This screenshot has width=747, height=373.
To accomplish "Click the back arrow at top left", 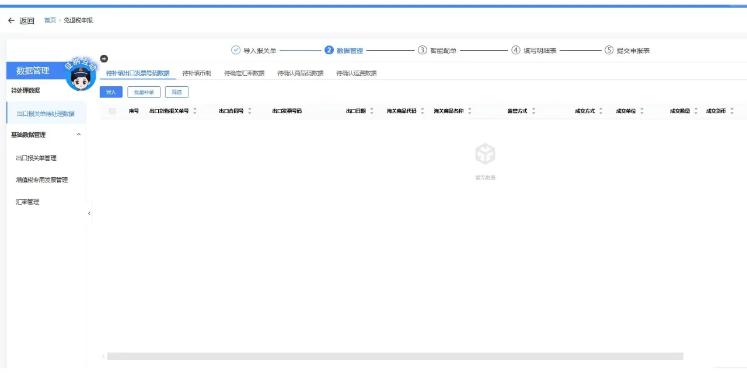I will (10, 20).
